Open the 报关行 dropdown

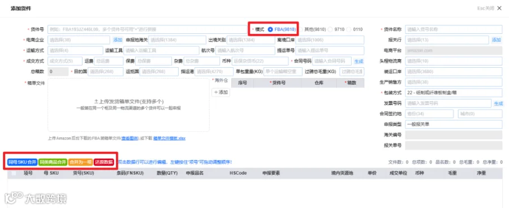pos(447,40)
